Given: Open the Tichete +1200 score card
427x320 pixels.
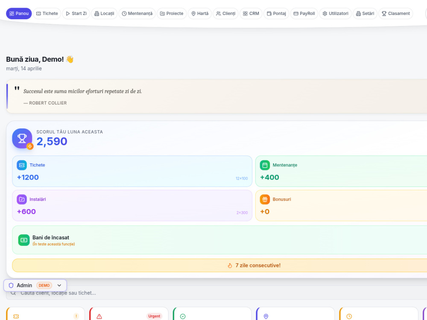Looking at the screenshot, I should click(132, 171).
